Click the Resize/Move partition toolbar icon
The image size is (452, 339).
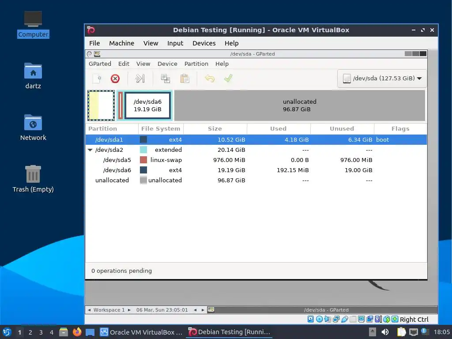point(140,79)
